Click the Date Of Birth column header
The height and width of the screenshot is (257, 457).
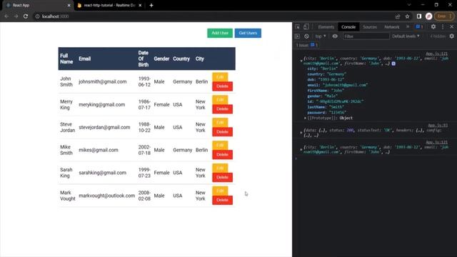point(143,59)
